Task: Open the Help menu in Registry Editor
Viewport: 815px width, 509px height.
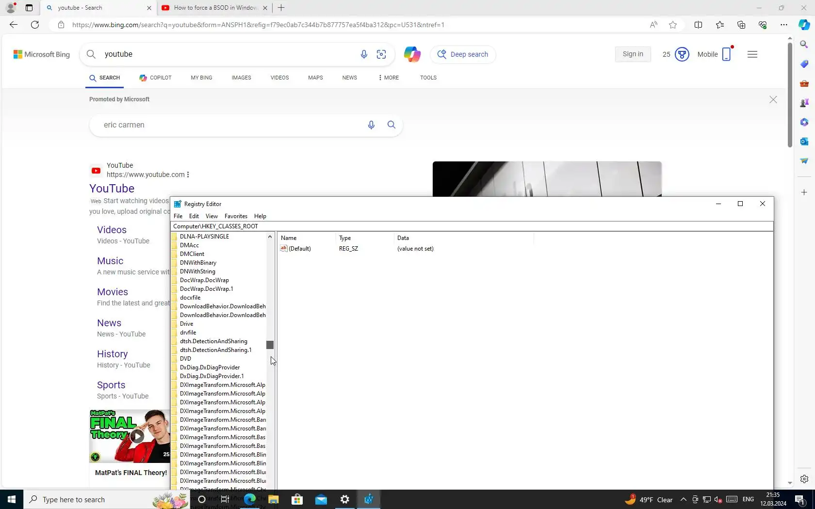Action: [x=260, y=216]
